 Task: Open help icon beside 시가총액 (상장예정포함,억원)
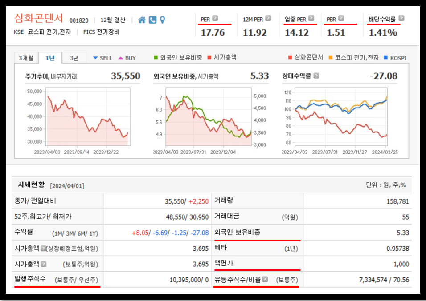pos(43,248)
